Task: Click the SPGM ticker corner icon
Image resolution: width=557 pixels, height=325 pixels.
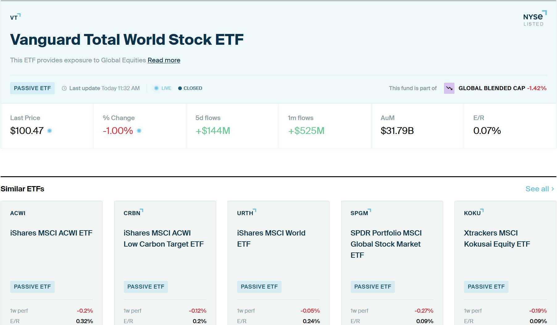Action: 370,210
